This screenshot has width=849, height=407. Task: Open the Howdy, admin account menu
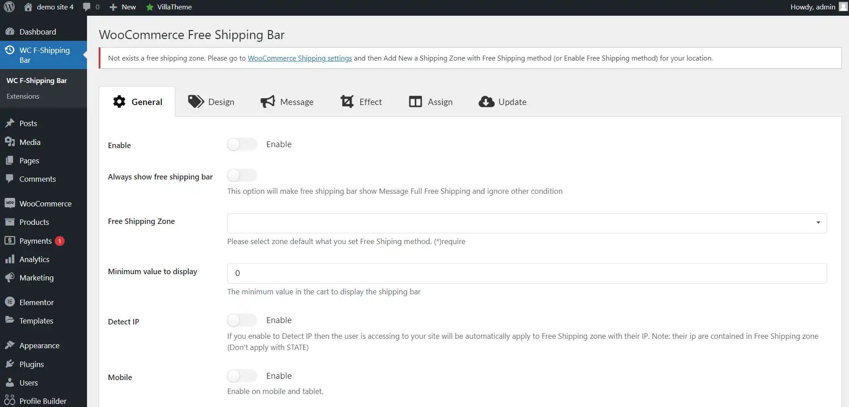(x=819, y=7)
